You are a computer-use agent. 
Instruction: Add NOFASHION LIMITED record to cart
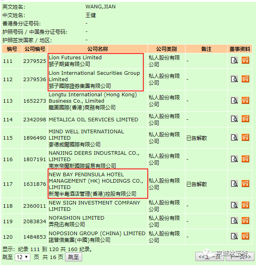(245, 221)
